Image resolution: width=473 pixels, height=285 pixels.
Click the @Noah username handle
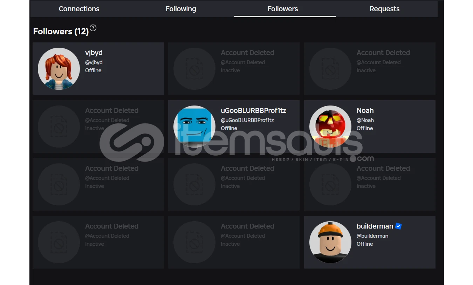(x=365, y=120)
